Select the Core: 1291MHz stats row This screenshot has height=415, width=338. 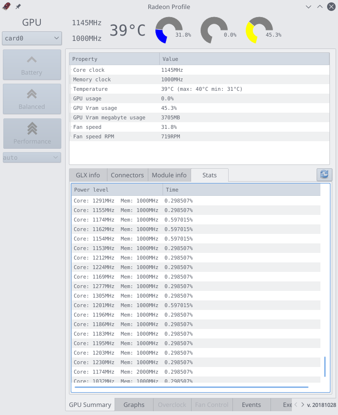[196, 201]
